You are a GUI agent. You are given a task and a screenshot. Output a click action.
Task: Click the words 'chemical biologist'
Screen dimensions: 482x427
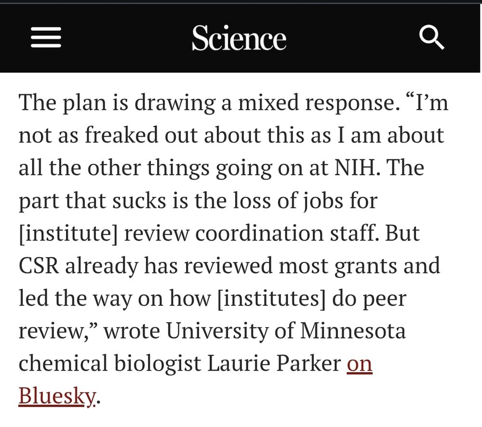coord(110,363)
